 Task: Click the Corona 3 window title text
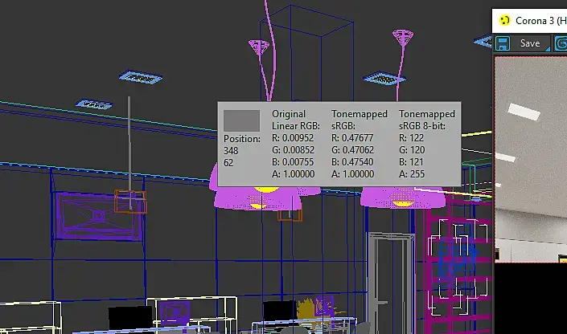[541, 21]
